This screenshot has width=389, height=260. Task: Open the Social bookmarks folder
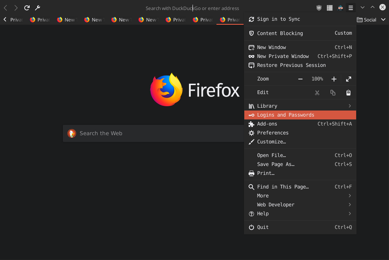point(366,20)
